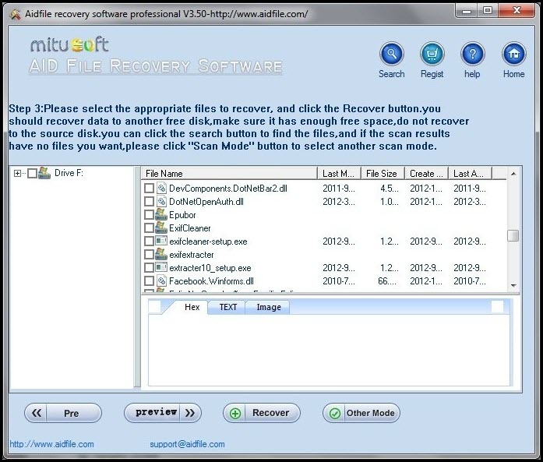The height and width of the screenshot is (462, 543).
Task: Sort by the File Size column header
Action: click(x=383, y=174)
